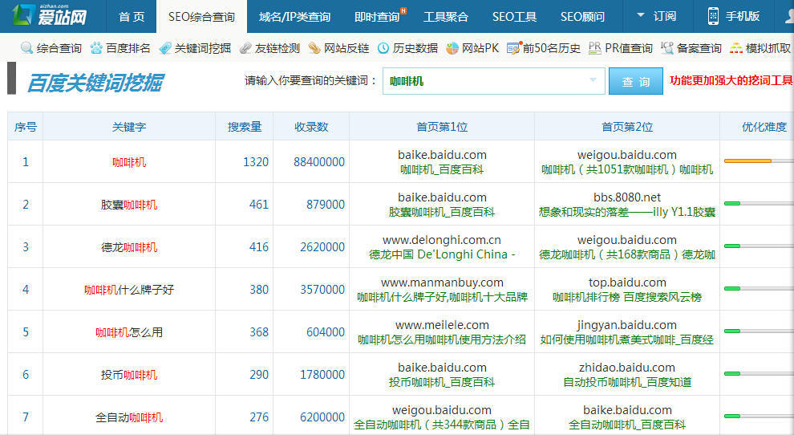This screenshot has width=794, height=435.
Task: Click the 优化难度 column header
Action: coord(764,127)
